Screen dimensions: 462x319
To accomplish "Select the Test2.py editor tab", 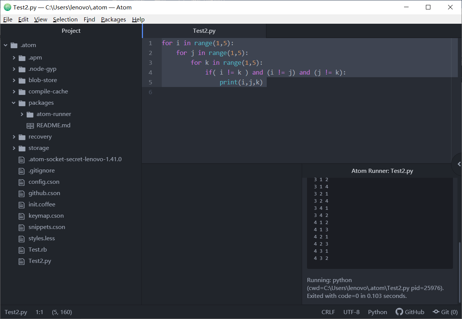I will tap(204, 31).
